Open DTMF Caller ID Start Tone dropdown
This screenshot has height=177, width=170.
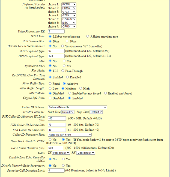pyautogui.click(x=68, y=112)
